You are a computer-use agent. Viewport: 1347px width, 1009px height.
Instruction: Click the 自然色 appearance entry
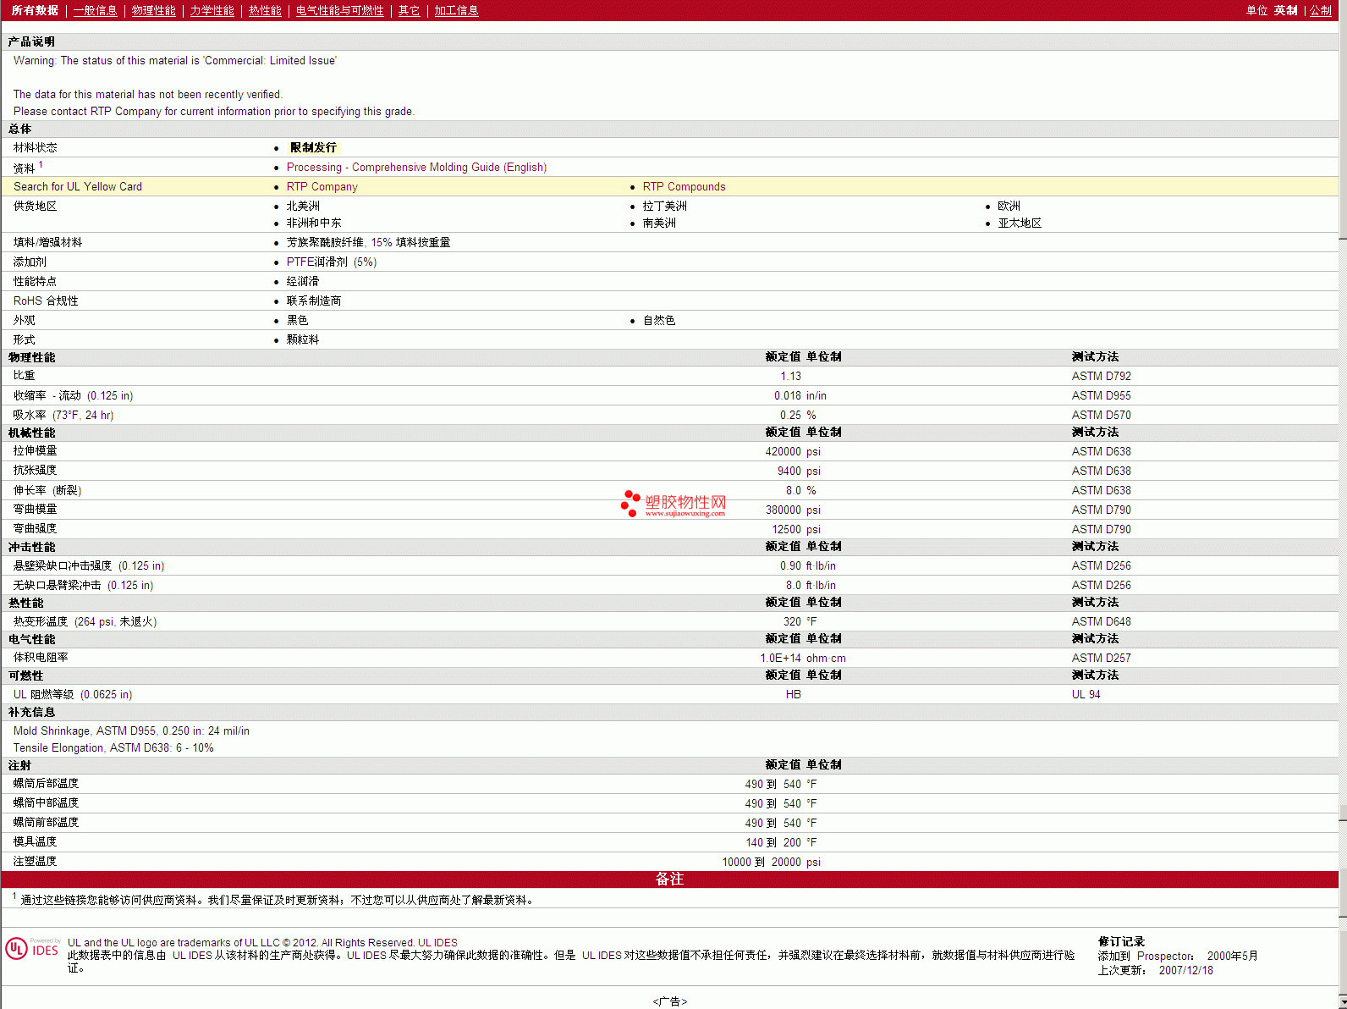pyautogui.click(x=658, y=321)
